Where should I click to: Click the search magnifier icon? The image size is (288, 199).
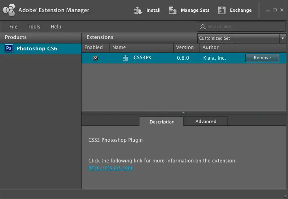(203, 27)
